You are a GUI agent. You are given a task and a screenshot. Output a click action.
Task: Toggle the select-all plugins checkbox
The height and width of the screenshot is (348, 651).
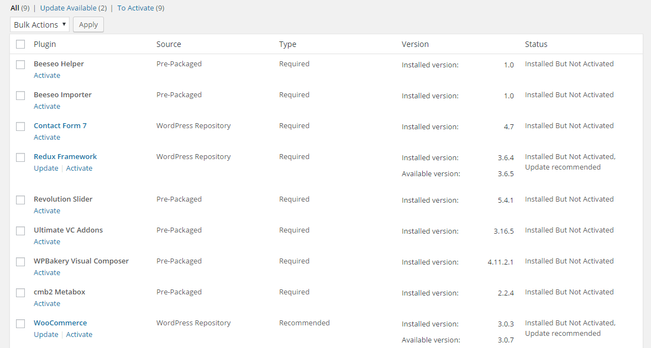[20, 44]
